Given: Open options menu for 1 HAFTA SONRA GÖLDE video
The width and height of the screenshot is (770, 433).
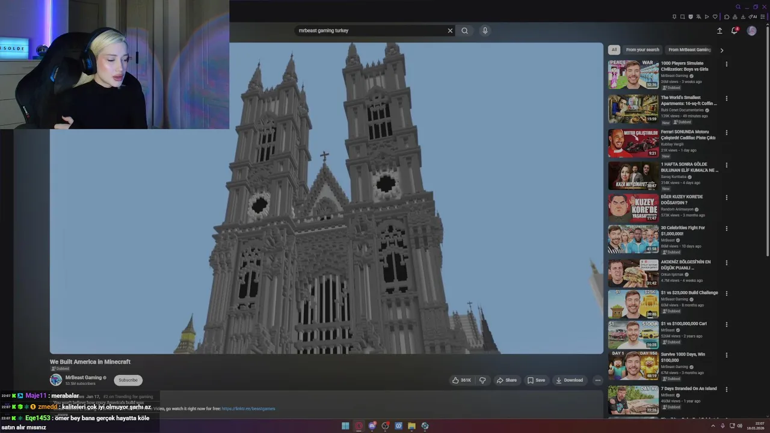Looking at the screenshot, I should pos(726,165).
